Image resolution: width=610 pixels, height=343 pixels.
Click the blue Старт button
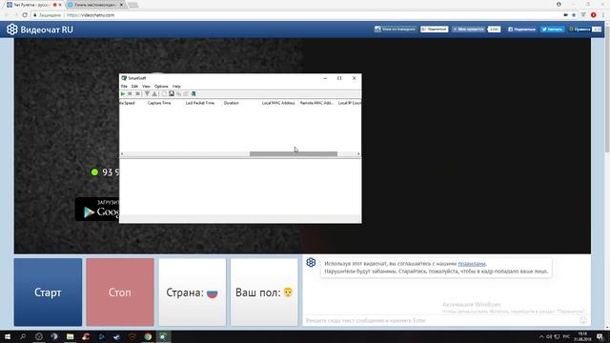tap(48, 293)
